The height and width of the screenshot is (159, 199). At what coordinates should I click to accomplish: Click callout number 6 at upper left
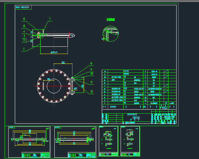tap(24, 19)
